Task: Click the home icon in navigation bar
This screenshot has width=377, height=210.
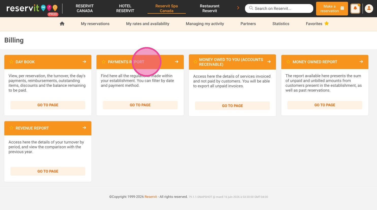Action: 62,24
